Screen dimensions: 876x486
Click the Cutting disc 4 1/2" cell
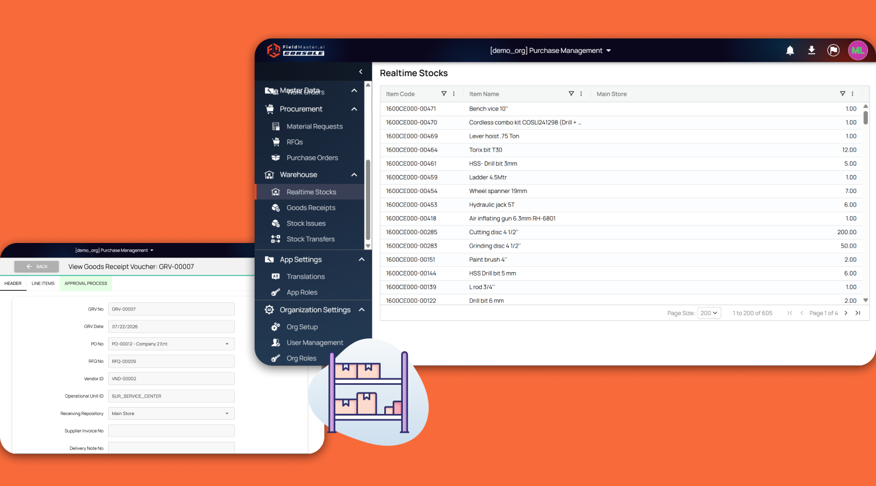click(494, 232)
